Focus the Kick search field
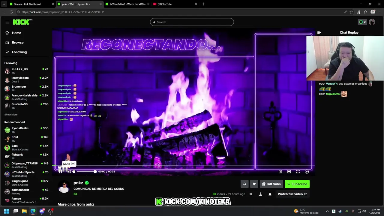384x216 pixels. [192, 22]
